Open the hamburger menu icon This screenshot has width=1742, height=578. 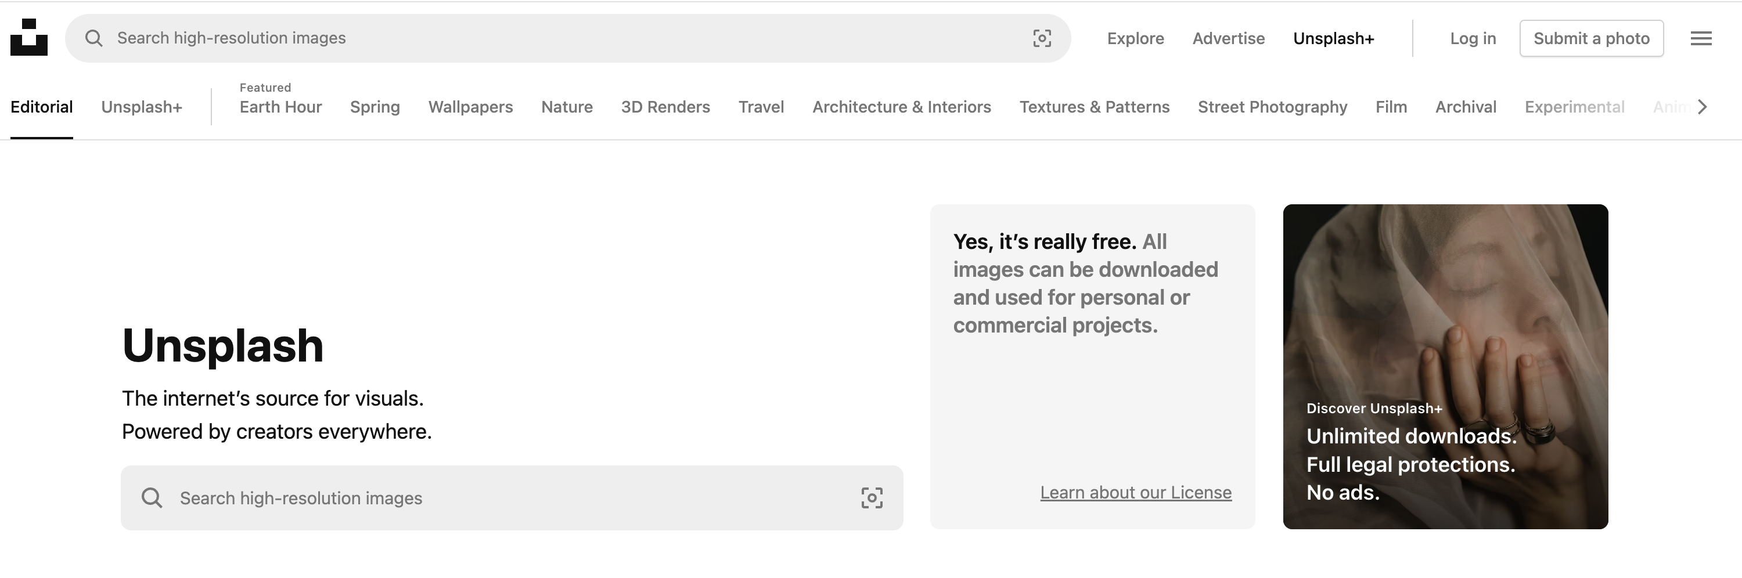pyautogui.click(x=1701, y=38)
